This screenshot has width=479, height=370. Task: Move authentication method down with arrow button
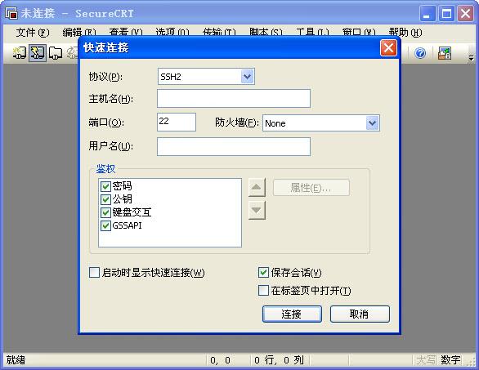point(257,211)
